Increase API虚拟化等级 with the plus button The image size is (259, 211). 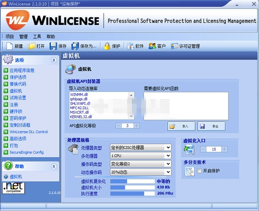137,126
